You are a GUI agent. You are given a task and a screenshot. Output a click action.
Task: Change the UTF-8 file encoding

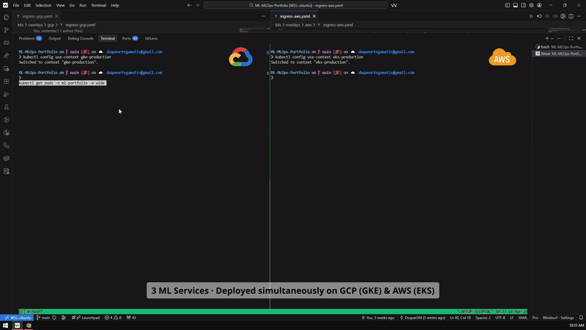(x=500, y=318)
